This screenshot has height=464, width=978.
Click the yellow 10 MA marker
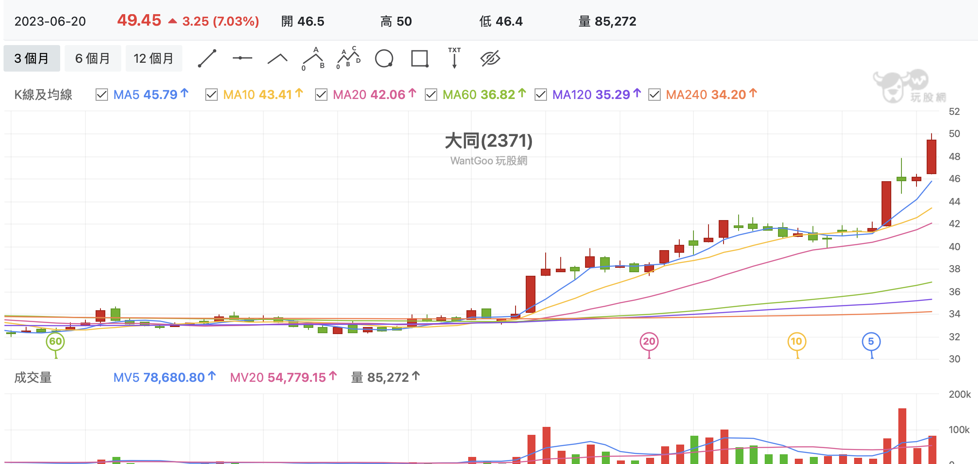tap(797, 341)
